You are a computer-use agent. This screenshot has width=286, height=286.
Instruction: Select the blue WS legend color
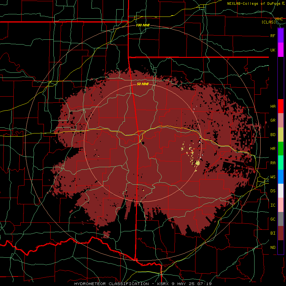coord(281,177)
